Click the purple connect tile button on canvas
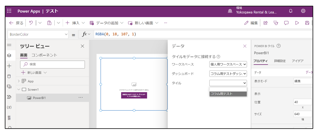 [134, 95]
